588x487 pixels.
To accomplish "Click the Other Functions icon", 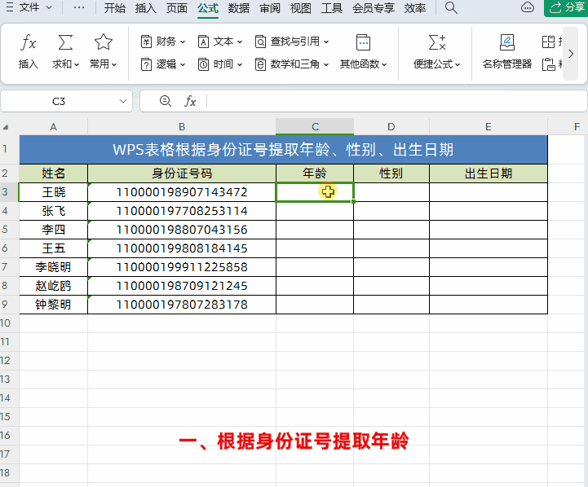I will 363,42.
